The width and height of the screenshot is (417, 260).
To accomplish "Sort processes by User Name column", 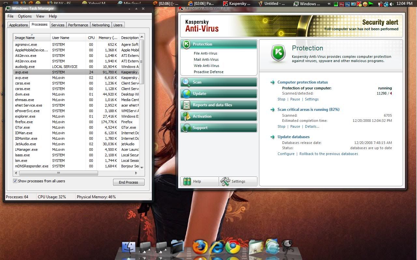I will pos(68,38).
